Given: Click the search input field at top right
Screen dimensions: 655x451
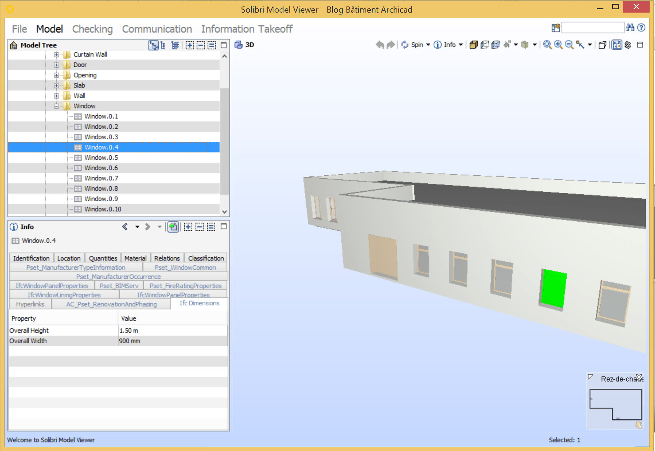Looking at the screenshot, I should pyautogui.click(x=593, y=27).
